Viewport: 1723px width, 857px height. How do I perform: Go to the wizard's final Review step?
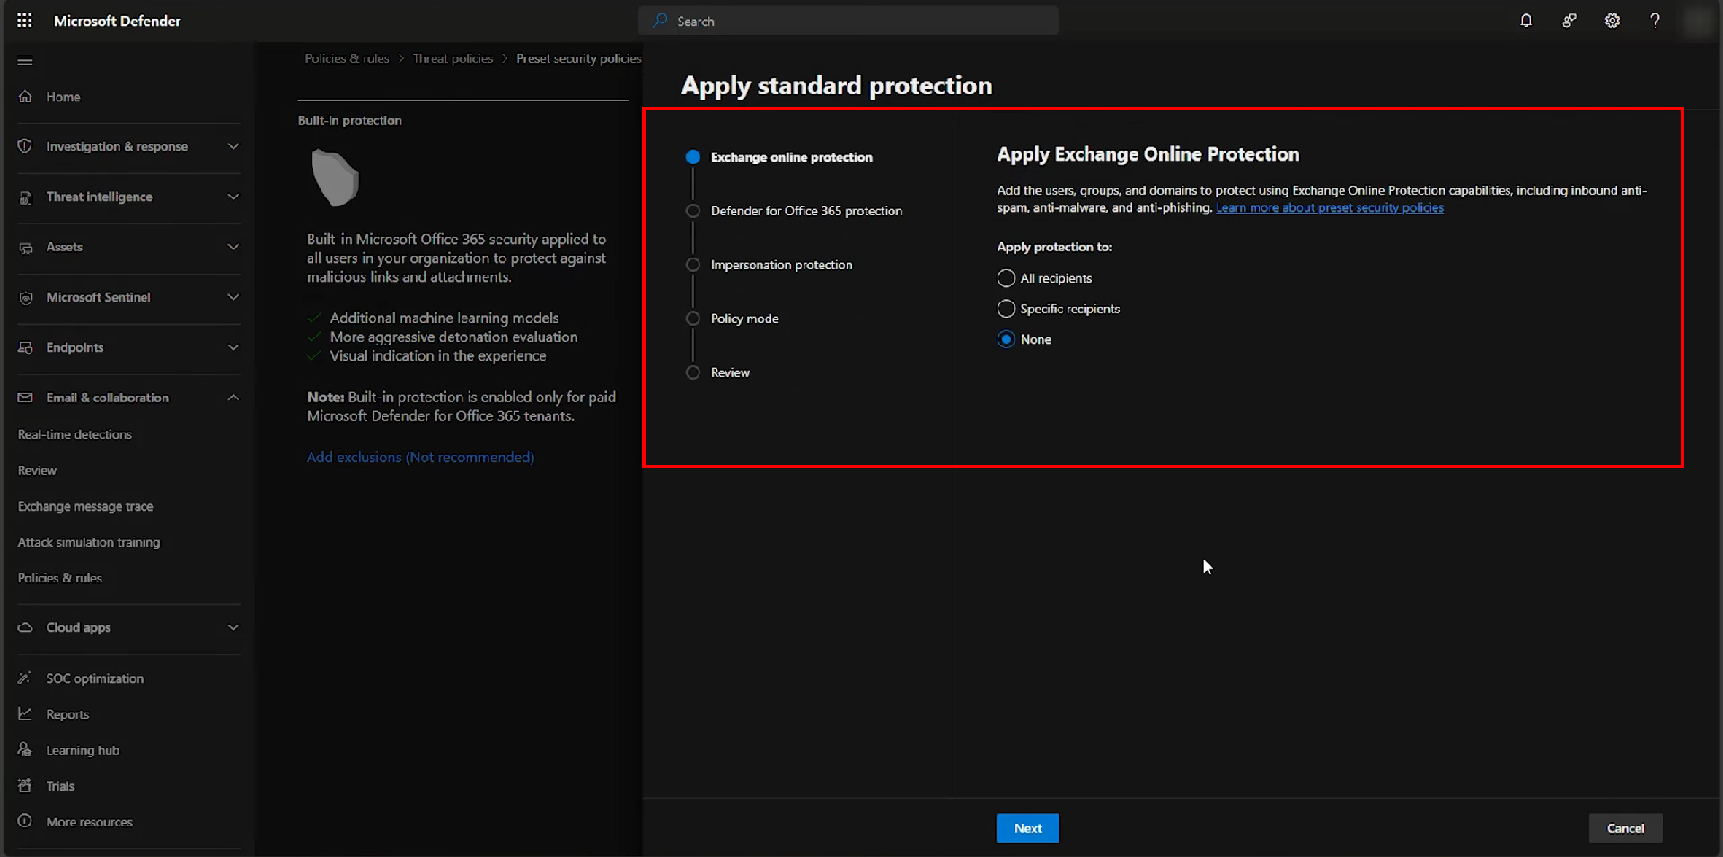tap(730, 372)
